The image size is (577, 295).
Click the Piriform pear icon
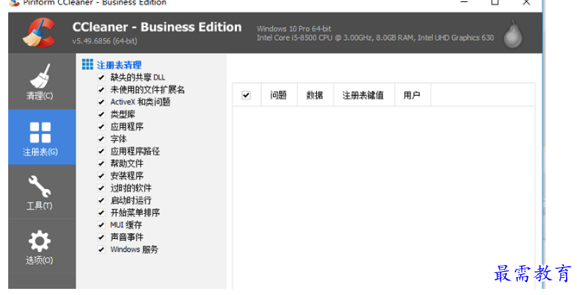[x=513, y=35]
